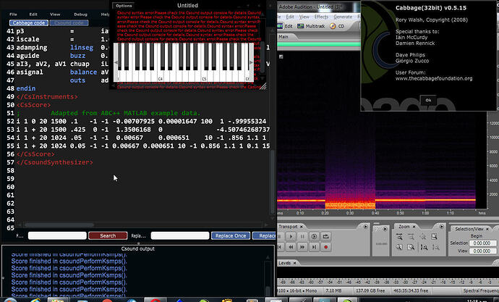Click Ok in the Cabbage about dialog
This screenshot has height=302, width=499.
point(428,100)
